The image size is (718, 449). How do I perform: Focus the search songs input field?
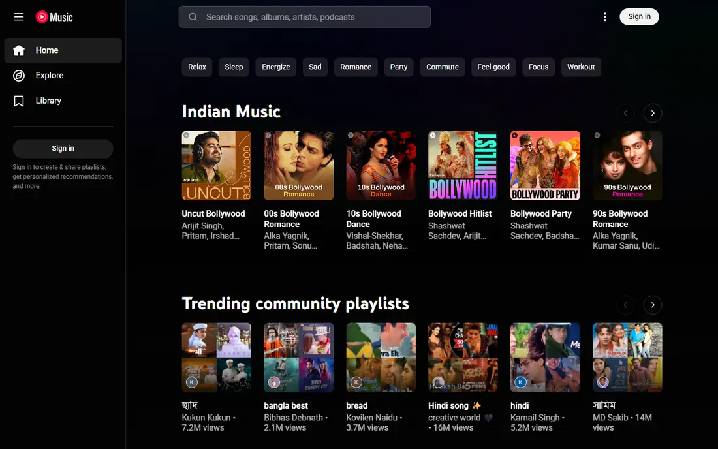[x=305, y=17]
